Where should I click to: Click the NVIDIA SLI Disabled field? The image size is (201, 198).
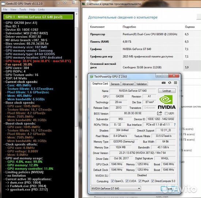(x=143, y=175)
